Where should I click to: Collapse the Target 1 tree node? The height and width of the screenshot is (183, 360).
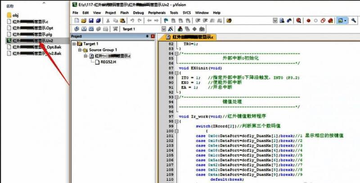pos(74,44)
